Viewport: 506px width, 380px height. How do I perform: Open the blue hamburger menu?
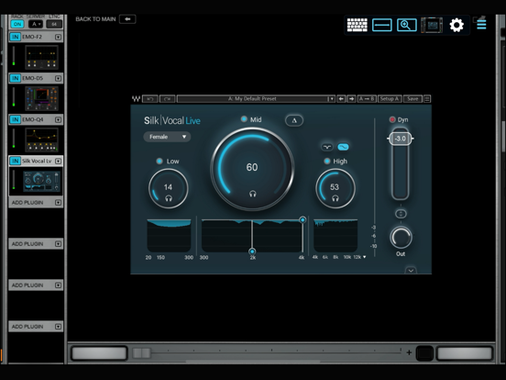click(x=481, y=24)
